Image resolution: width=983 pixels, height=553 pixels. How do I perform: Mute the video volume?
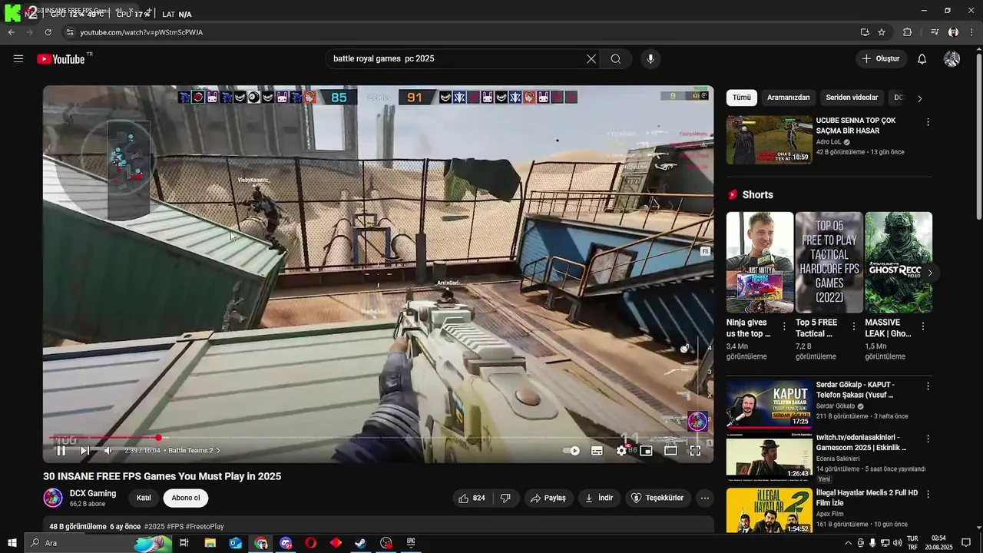click(x=108, y=451)
